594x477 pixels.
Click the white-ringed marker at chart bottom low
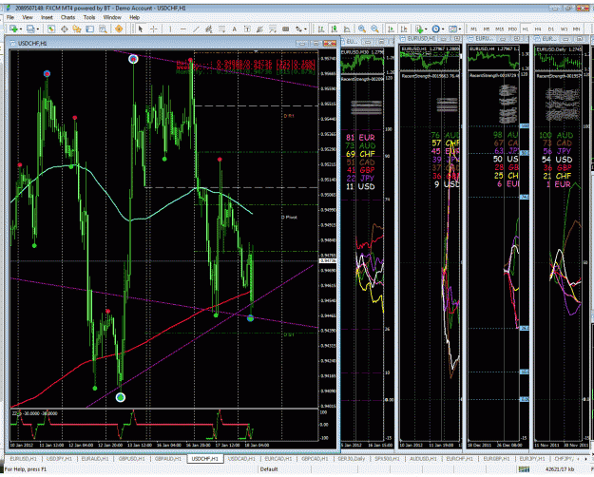pos(121,397)
